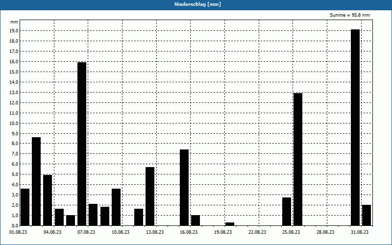Click the 19.08.23 date label
The height and width of the screenshot is (245, 392).
(x=223, y=232)
